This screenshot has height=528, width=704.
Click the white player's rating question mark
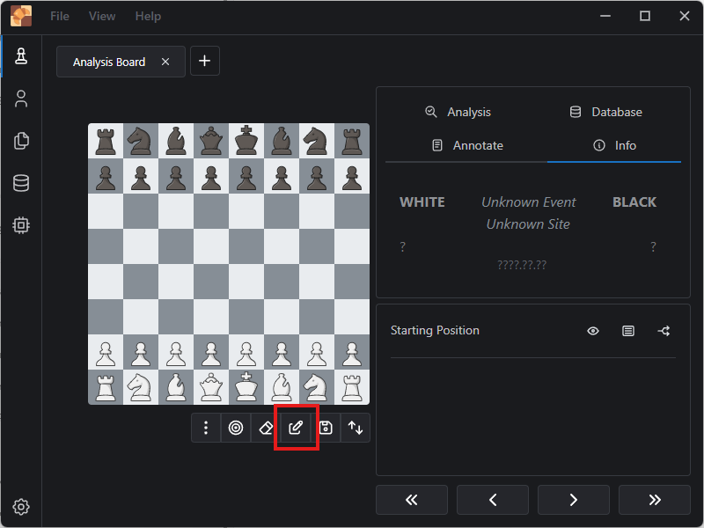(403, 246)
